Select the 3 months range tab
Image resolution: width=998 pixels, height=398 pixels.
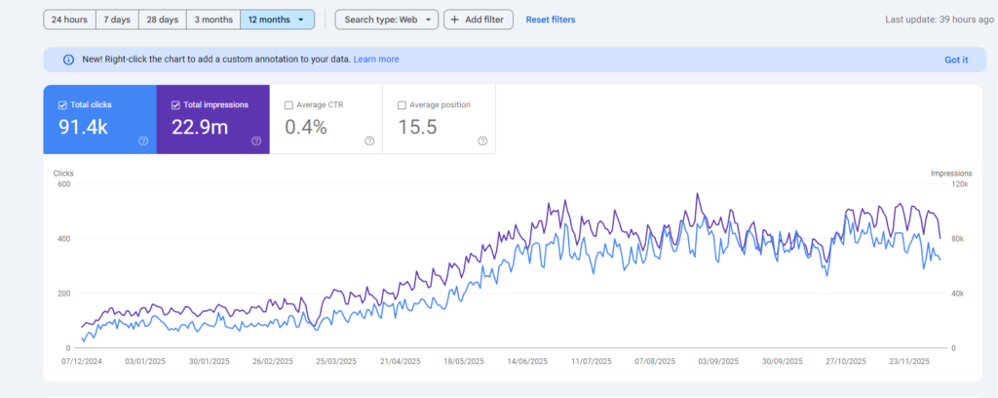212,20
